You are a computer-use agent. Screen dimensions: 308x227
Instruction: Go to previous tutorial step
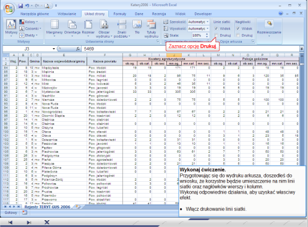tap(11, 222)
